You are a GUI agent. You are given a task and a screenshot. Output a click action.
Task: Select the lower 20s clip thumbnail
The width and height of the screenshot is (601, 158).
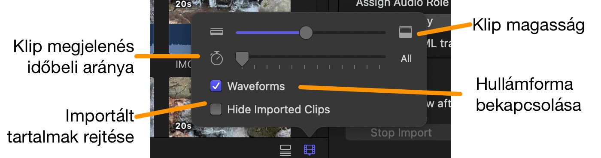point(180,107)
